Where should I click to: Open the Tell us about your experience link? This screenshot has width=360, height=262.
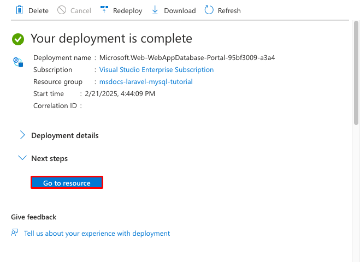[x=97, y=233]
